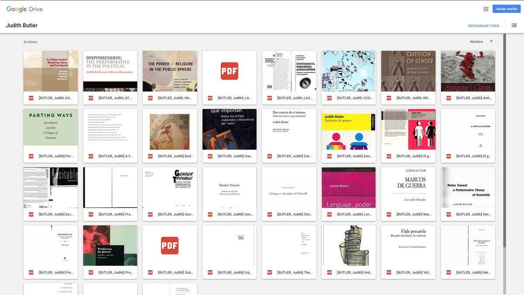
Task: Click PDF icon of '[BUTLER, Judith] Des...'
Action: point(329,156)
